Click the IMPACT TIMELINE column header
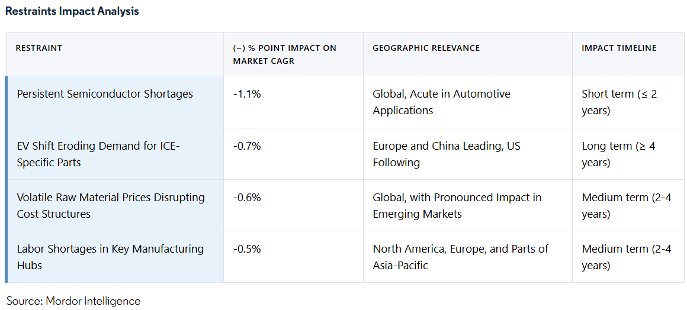The image size is (687, 310). click(619, 48)
